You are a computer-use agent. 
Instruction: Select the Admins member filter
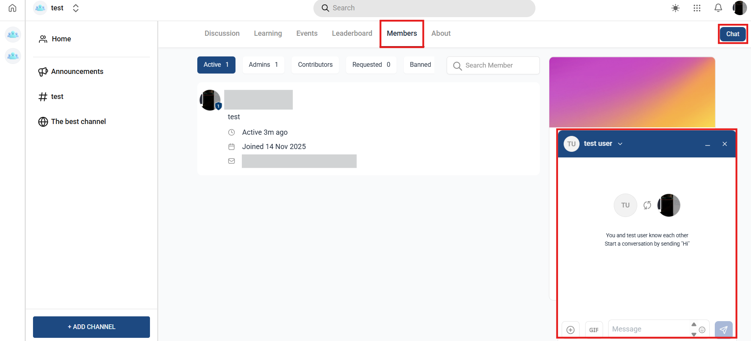pos(263,65)
